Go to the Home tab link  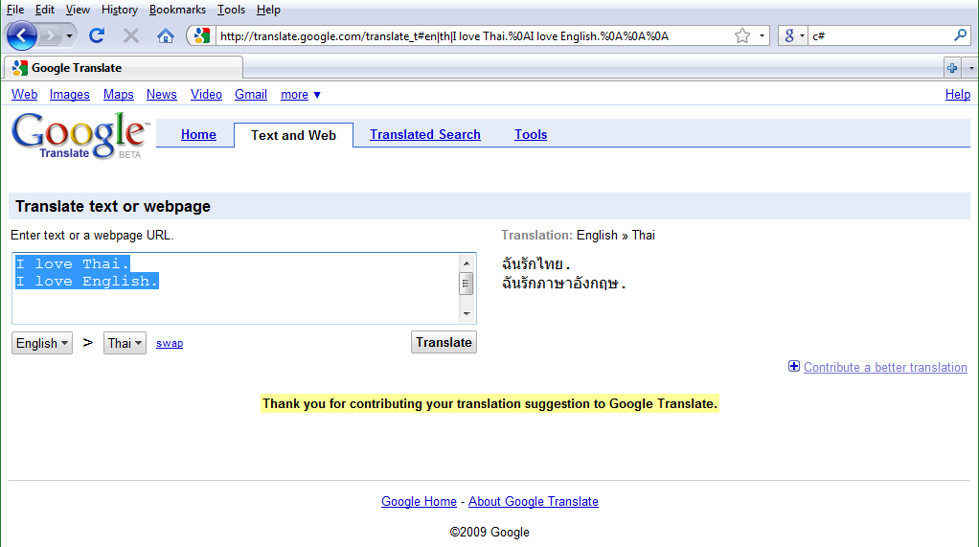point(198,134)
